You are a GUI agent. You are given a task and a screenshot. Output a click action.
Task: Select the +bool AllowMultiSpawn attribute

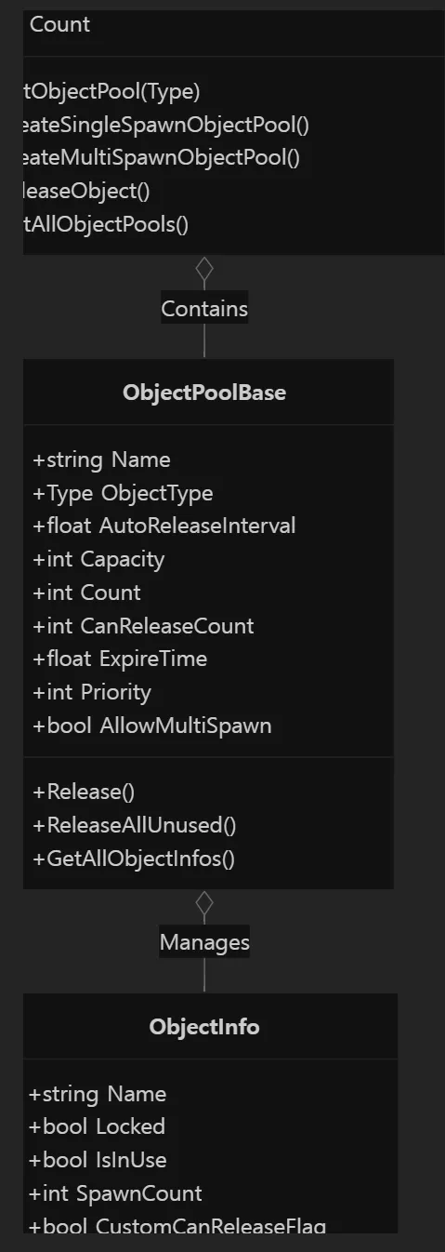(x=152, y=726)
